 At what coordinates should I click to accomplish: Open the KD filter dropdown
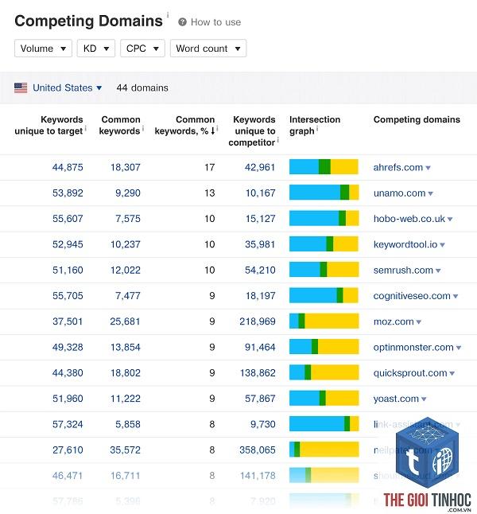96,49
